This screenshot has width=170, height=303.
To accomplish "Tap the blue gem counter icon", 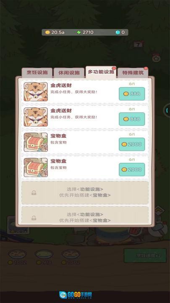I will pos(118,32).
